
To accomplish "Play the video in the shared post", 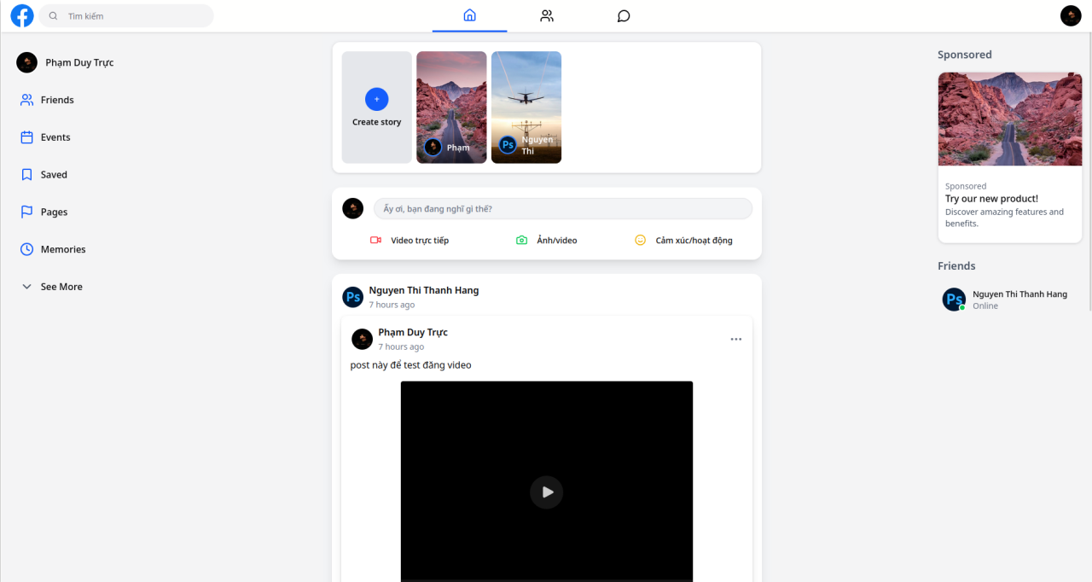I will click(546, 492).
